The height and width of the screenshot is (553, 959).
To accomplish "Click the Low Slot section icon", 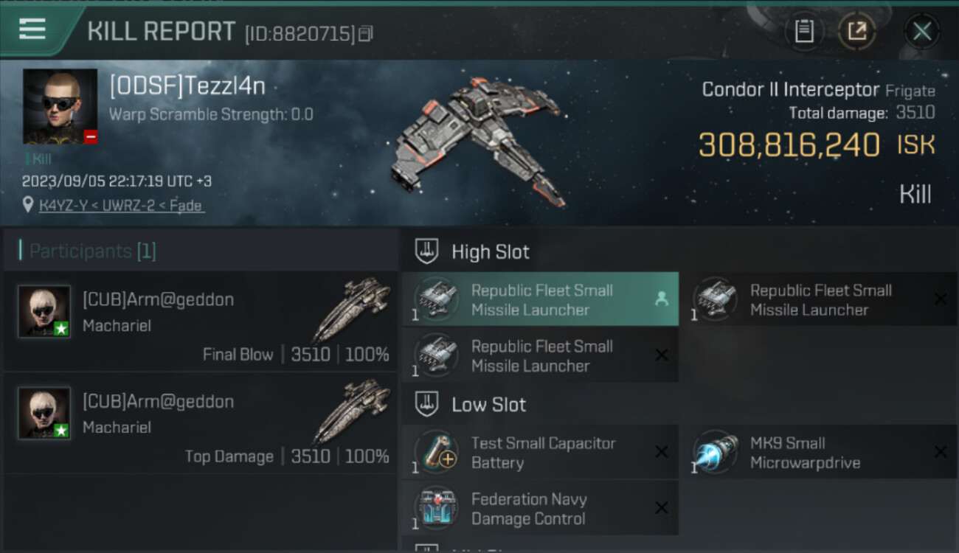I will (x=428, y=404).
